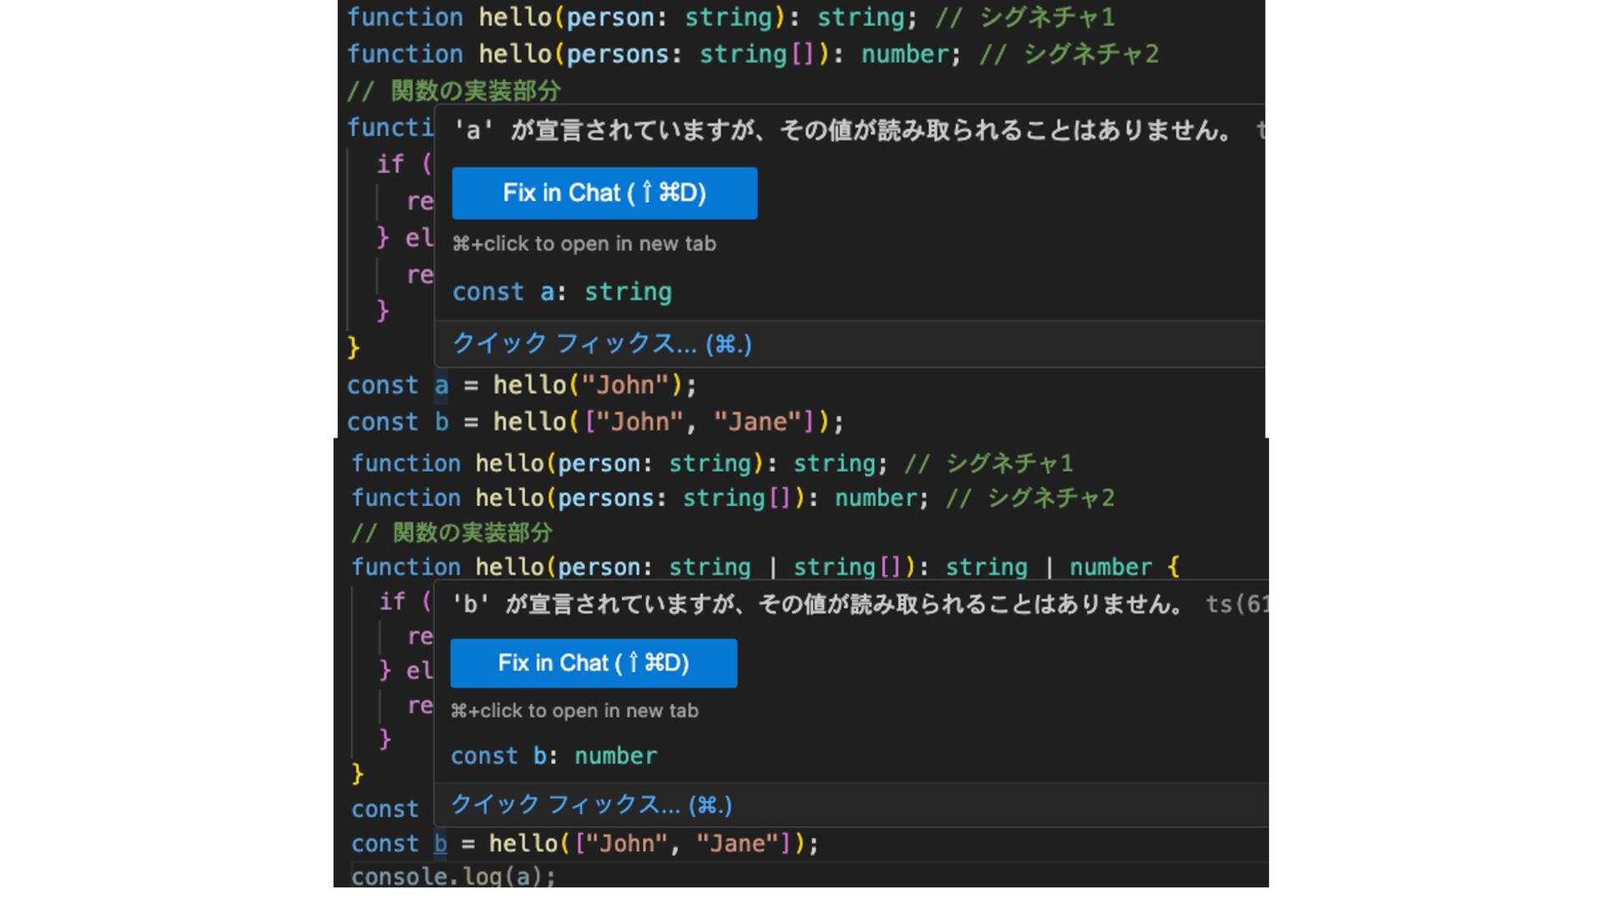1603x902 pixels.
Task: Click Fix in Chat button for variable 'b'
Action: [594, 663]
